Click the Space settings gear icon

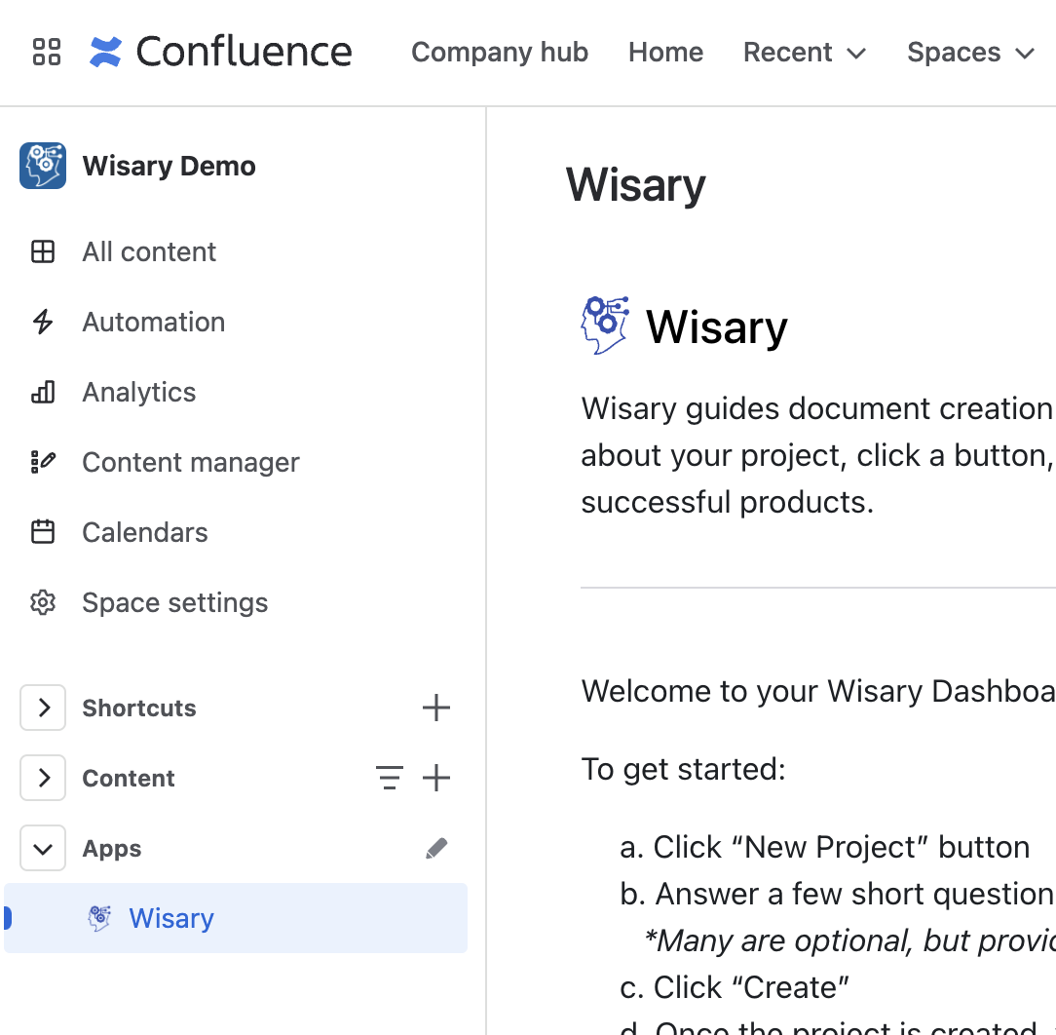(43, 602)
